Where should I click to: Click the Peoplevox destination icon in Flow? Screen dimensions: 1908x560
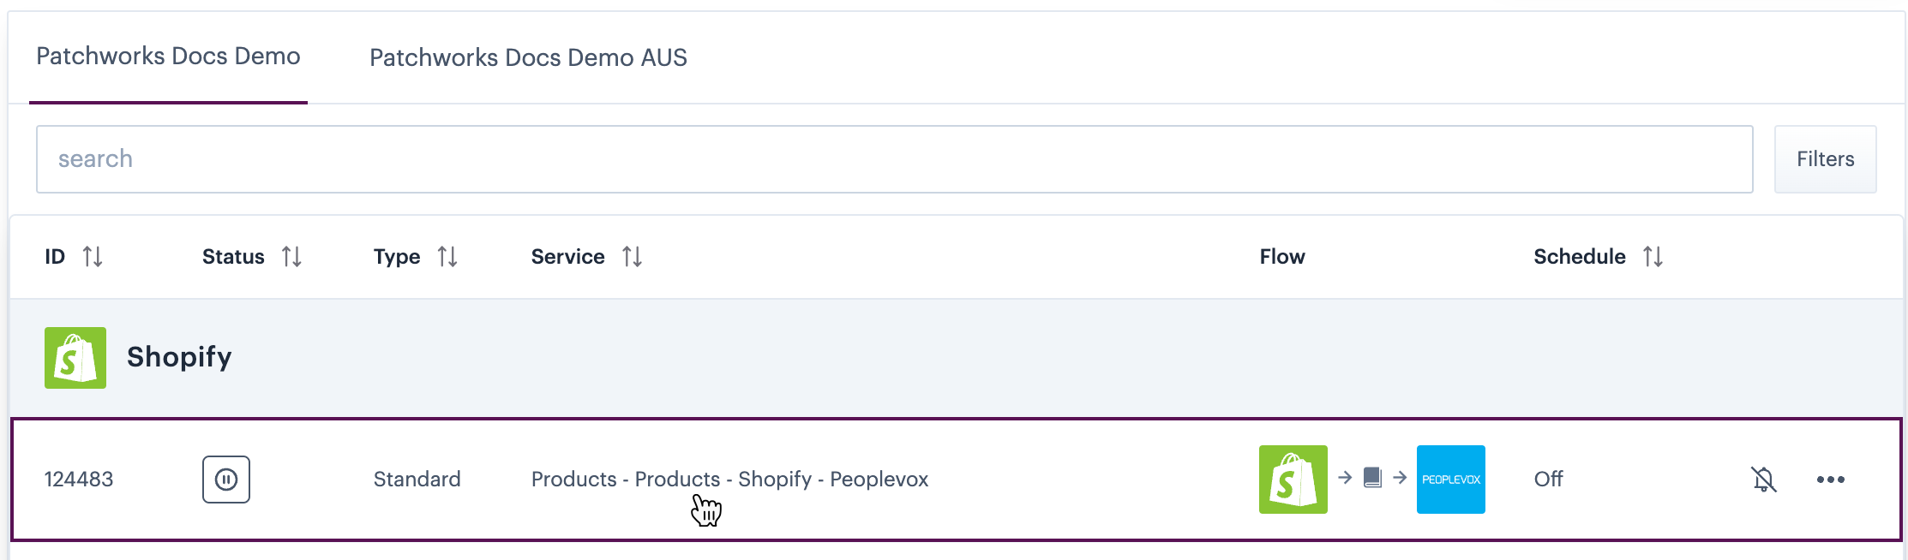click(1450, 480)
